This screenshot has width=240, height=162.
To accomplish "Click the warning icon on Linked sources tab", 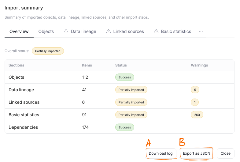I will (108, 31).
